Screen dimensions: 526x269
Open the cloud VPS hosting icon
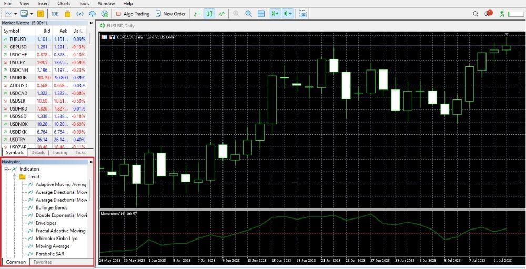tap(92, 14)
